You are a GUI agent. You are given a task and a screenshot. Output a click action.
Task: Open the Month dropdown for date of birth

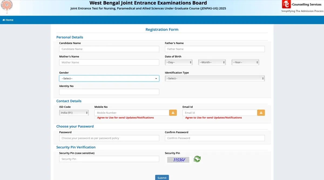212,62
